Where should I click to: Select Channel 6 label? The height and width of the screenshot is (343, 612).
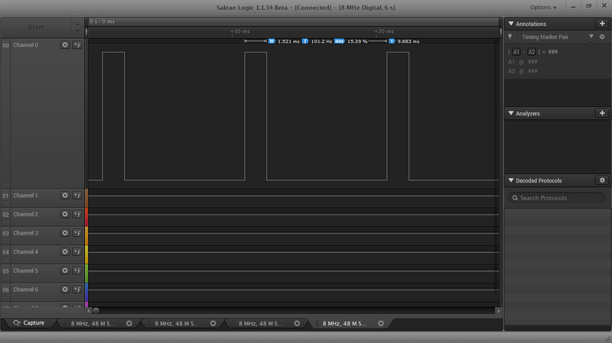point(26,290)
